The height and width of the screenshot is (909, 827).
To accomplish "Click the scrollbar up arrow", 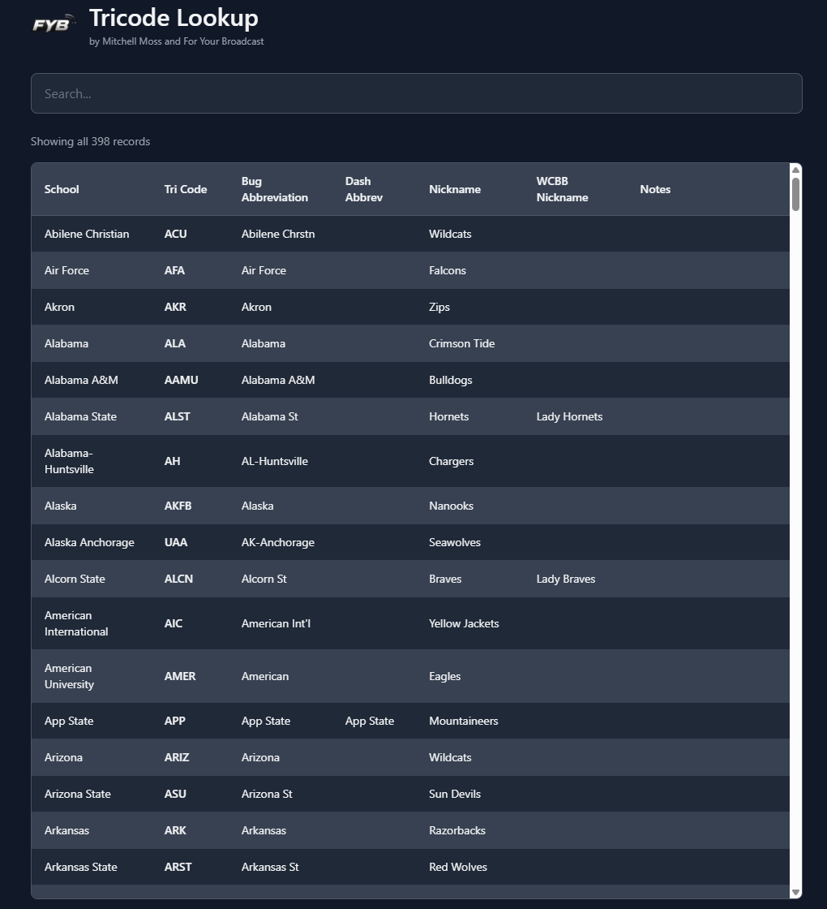I will (x=795, y=170).
